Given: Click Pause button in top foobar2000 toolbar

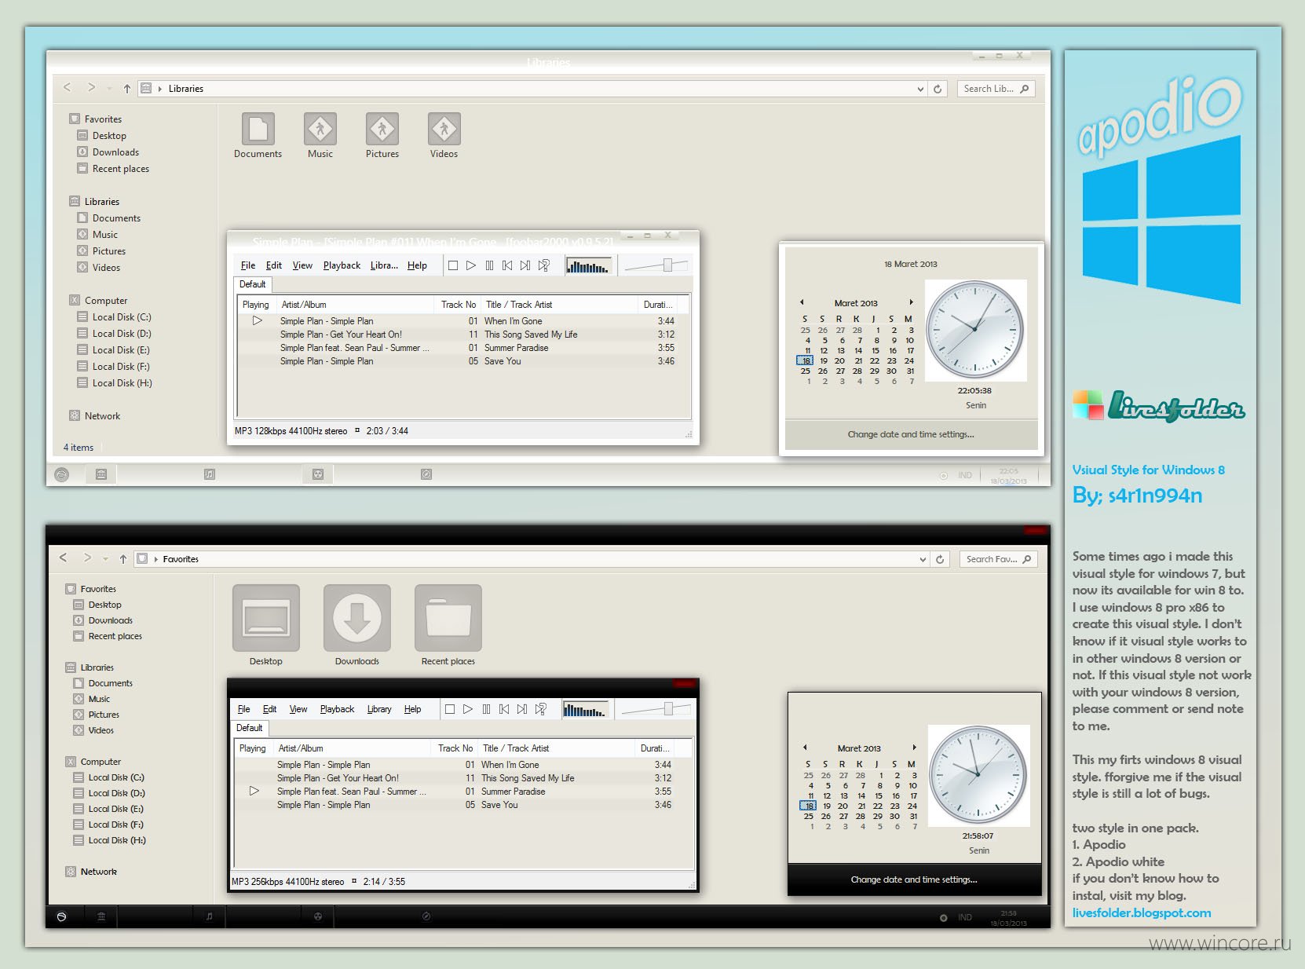Looking at the screenshot, I should click(x=489, y=265).
